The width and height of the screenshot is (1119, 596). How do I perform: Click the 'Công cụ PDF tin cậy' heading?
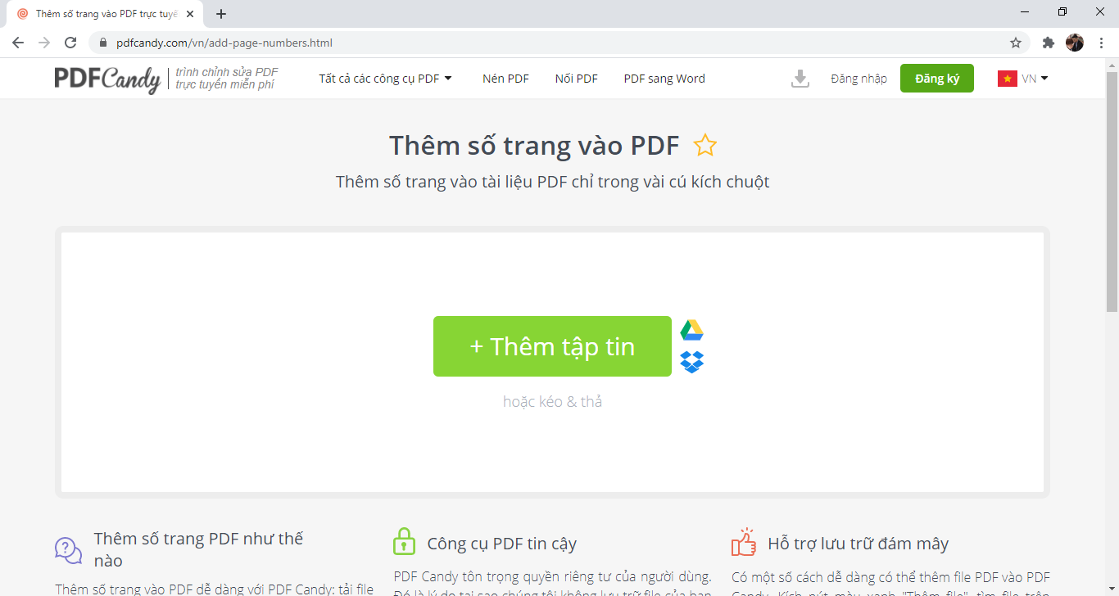(x=502, y=544)
